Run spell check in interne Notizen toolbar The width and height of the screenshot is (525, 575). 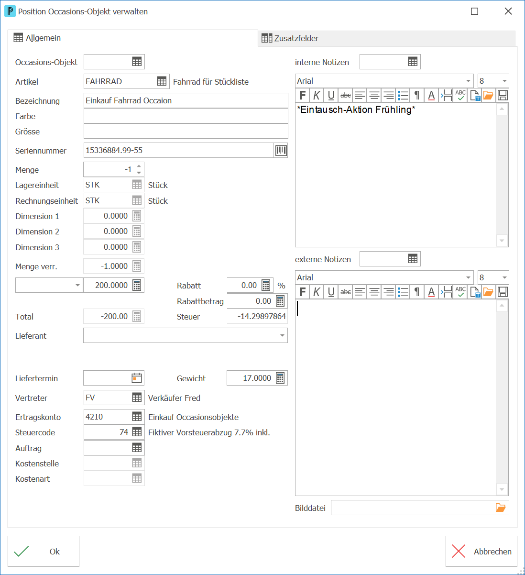[460, 95]
